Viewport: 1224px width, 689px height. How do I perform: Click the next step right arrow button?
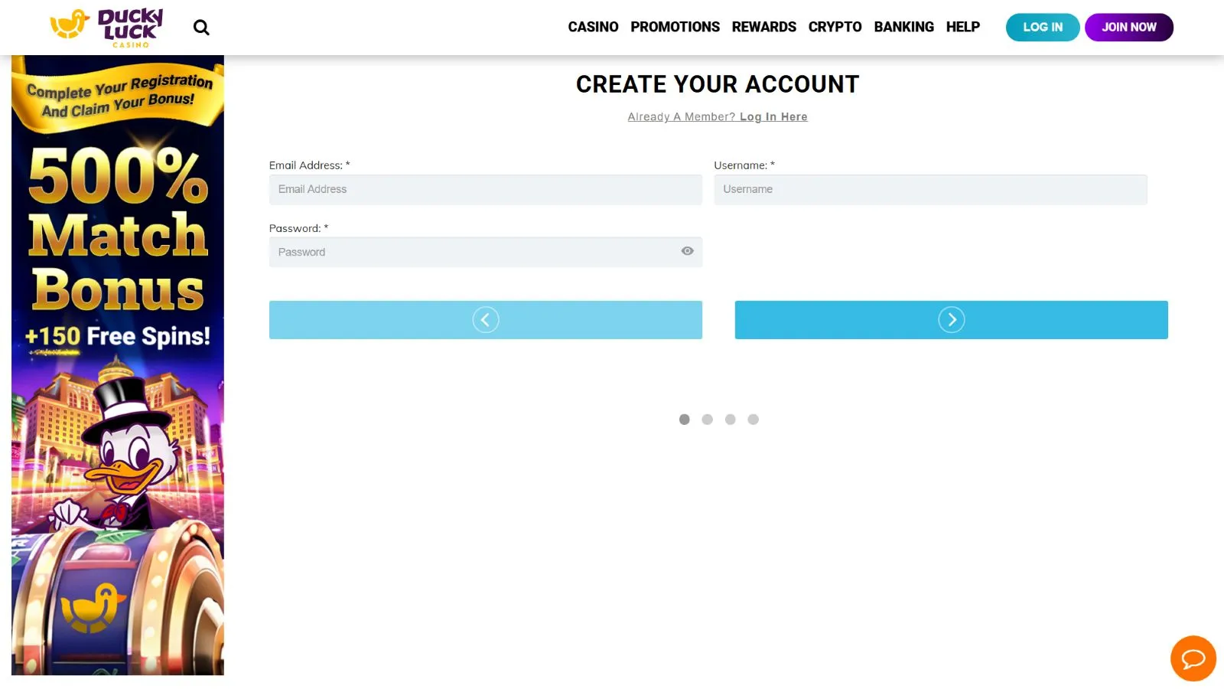(x=951, y=320)
